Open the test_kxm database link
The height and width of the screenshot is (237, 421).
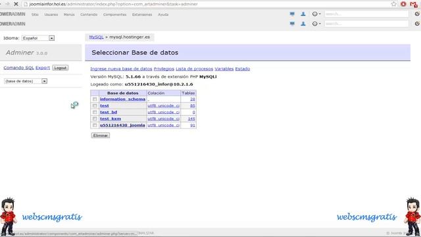pos(111,118)
